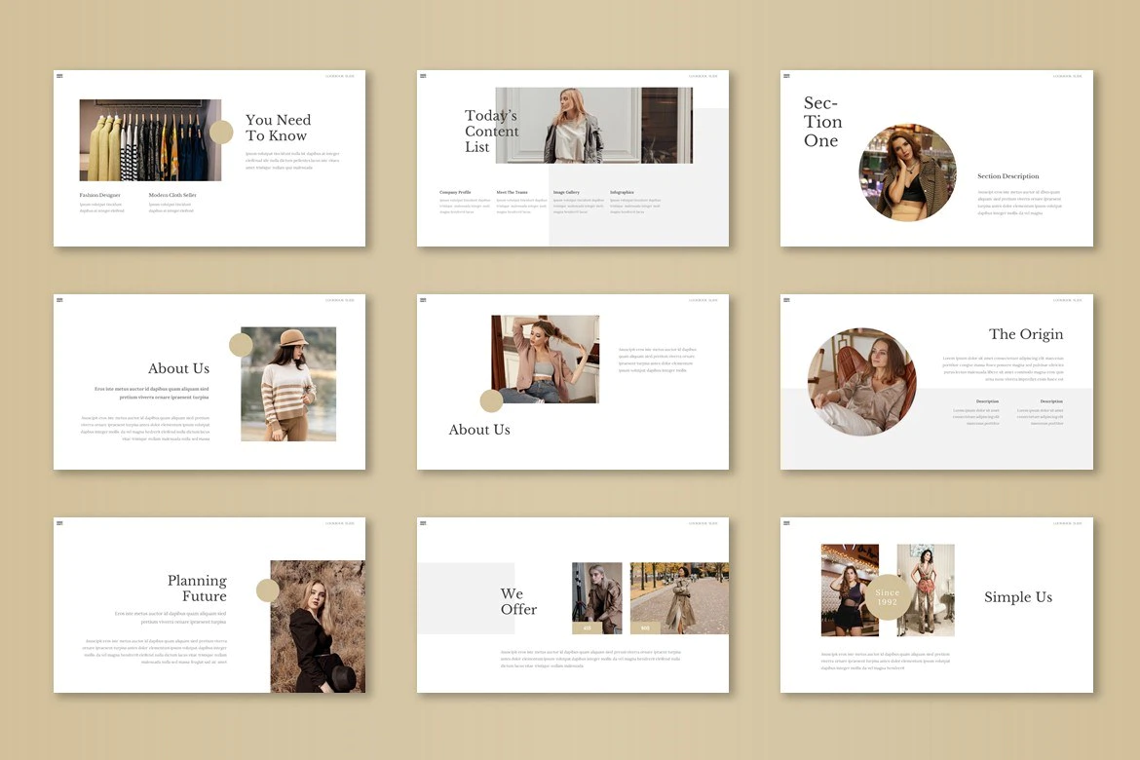Click the Image Gallery content heading
Image resolution: width=1140 pixels, height=760 pixels.
click(x=566, y=193)
